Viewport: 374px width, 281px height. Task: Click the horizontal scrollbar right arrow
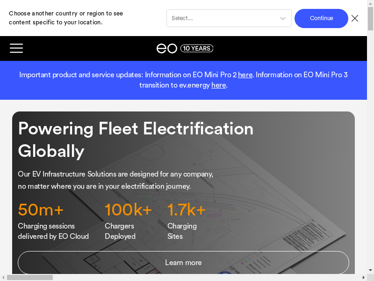364,277
